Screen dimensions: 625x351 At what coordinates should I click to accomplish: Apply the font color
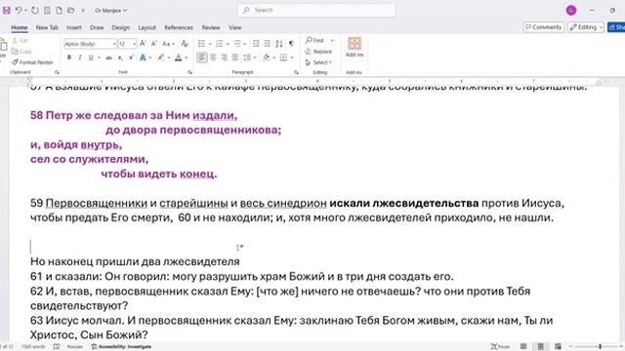click(x=179, y=58)
